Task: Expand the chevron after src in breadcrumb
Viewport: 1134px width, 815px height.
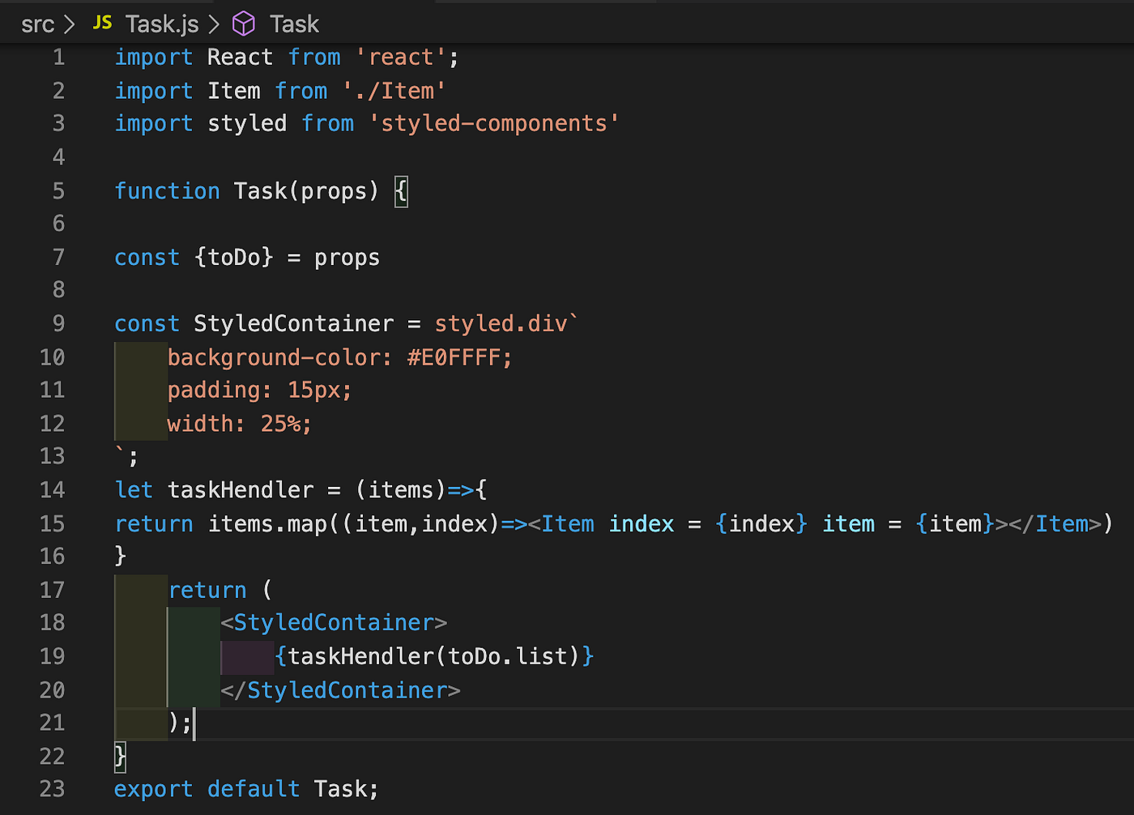Action: click(x=70, y=23)
